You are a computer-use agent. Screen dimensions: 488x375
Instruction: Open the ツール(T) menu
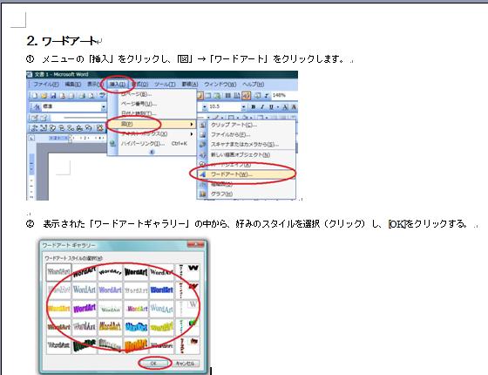pyautogui.click(x=165, y=84)
